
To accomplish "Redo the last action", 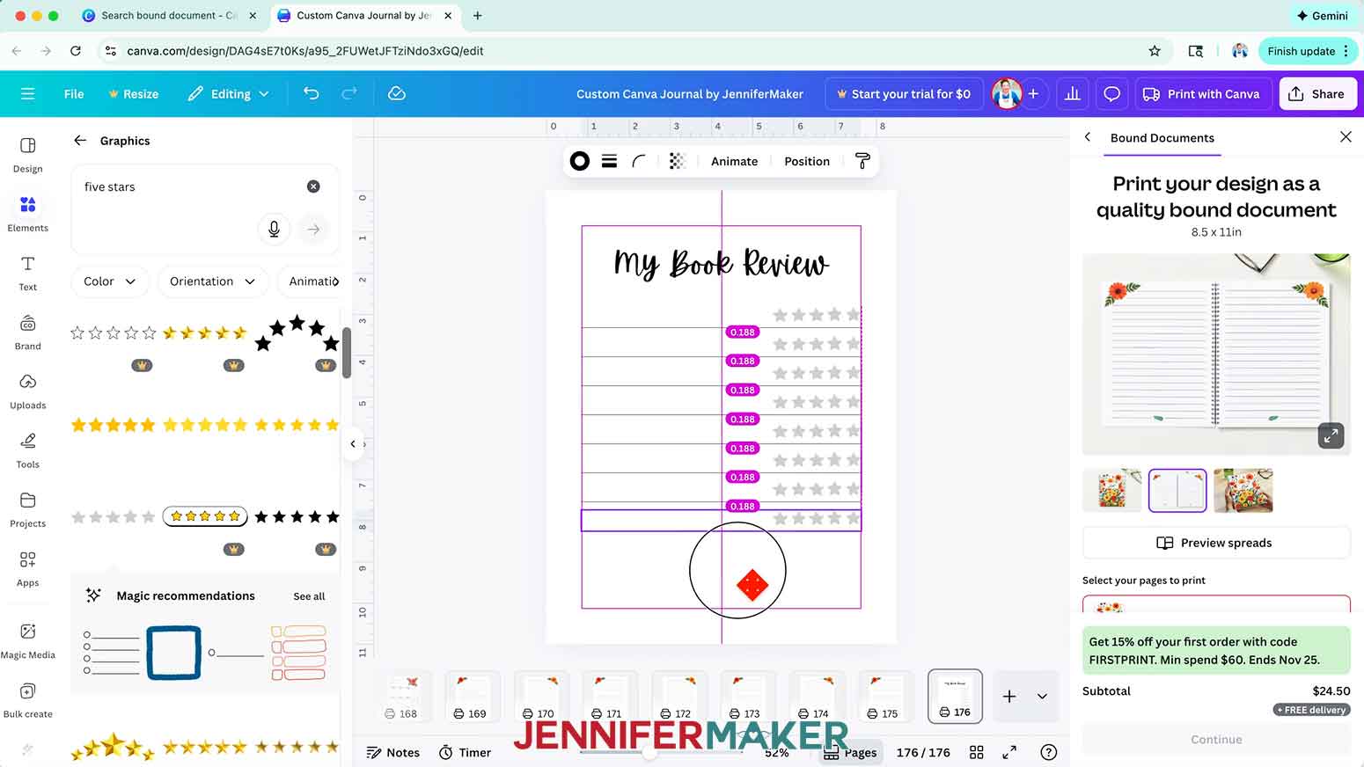I will [x=349, y=93].
